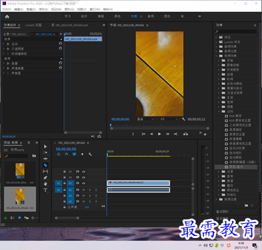Click the timeline zoom scroll bar
This screenshot has width=262, height=250.
pos(67,218)
